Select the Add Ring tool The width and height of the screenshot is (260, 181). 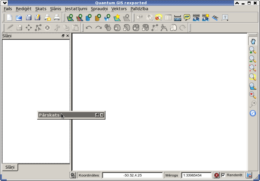[117, 28]
